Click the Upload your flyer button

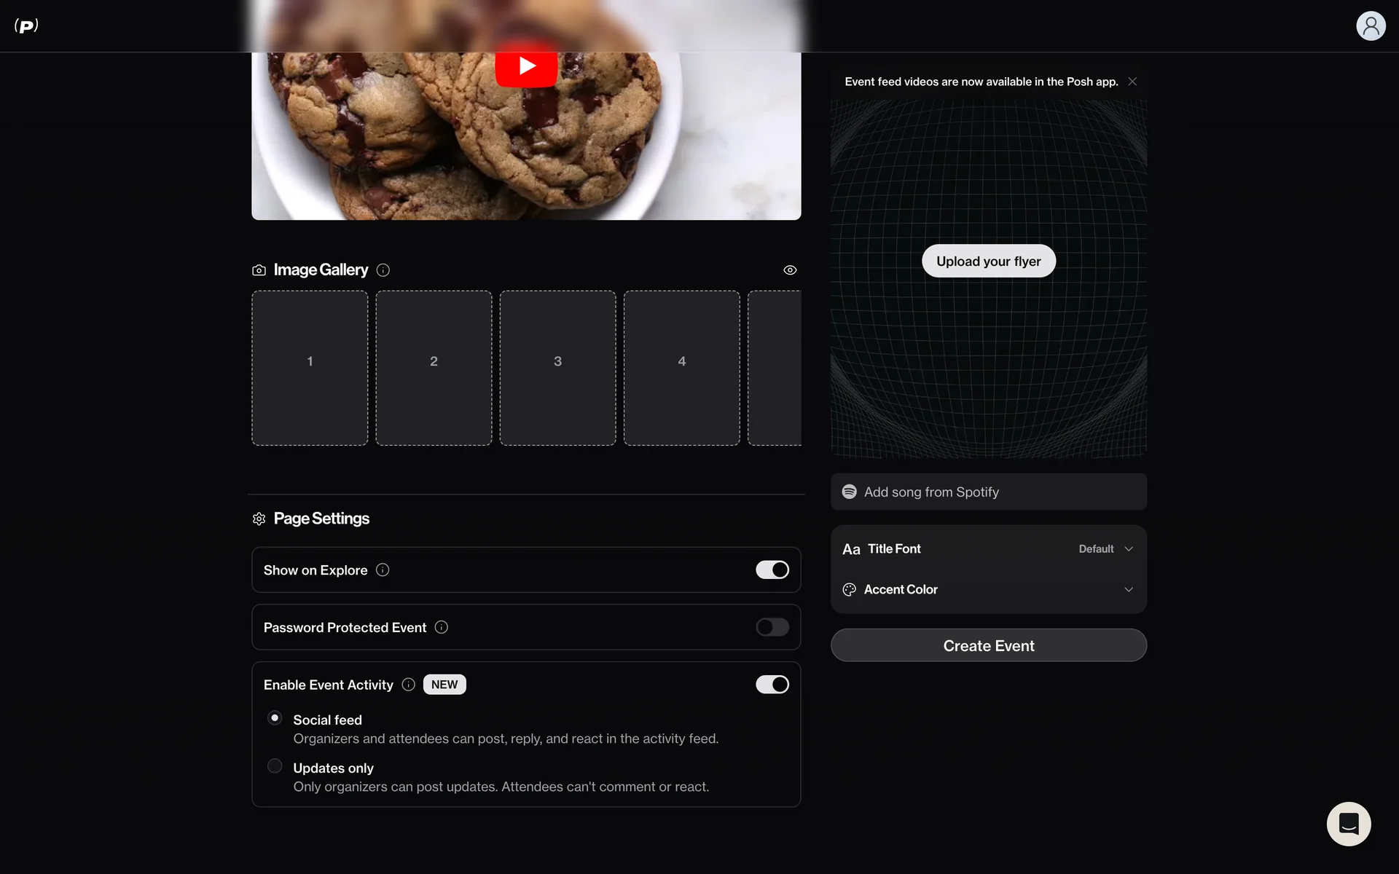tap(988, 261)
